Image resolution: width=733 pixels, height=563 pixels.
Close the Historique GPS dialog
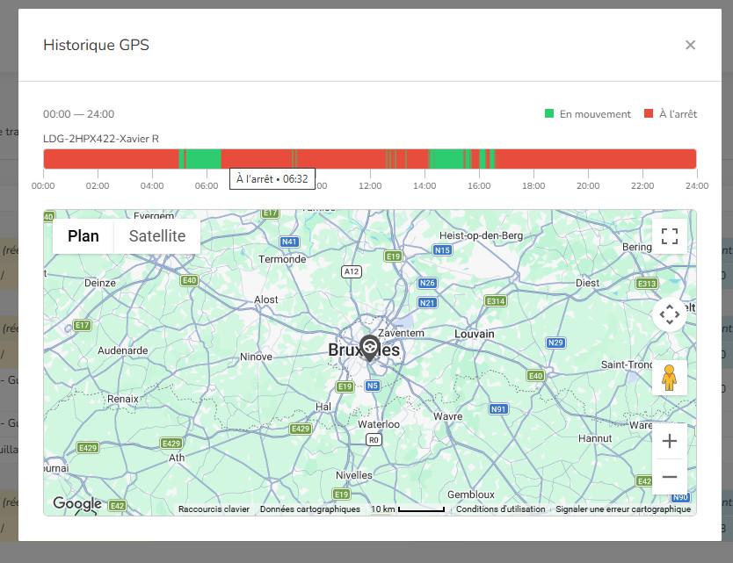690,45
